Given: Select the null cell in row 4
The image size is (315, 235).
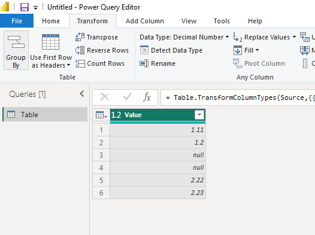Looking at the screenshot, I should [157, 167].
